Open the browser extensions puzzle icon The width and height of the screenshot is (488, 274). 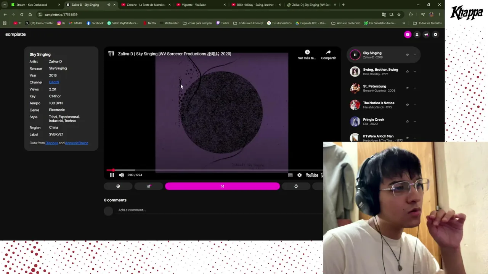pos(411,14)
